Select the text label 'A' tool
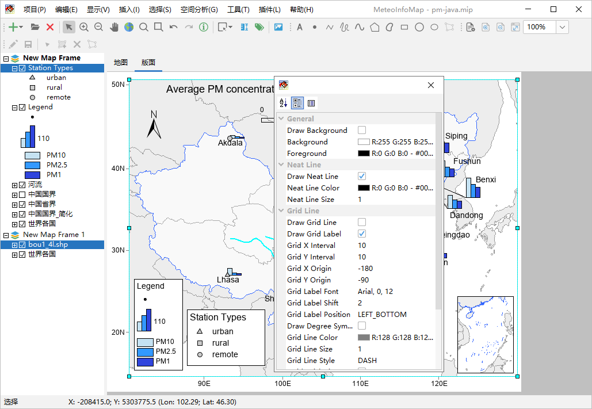Screen dimensions: 592x409 [299, 27]
